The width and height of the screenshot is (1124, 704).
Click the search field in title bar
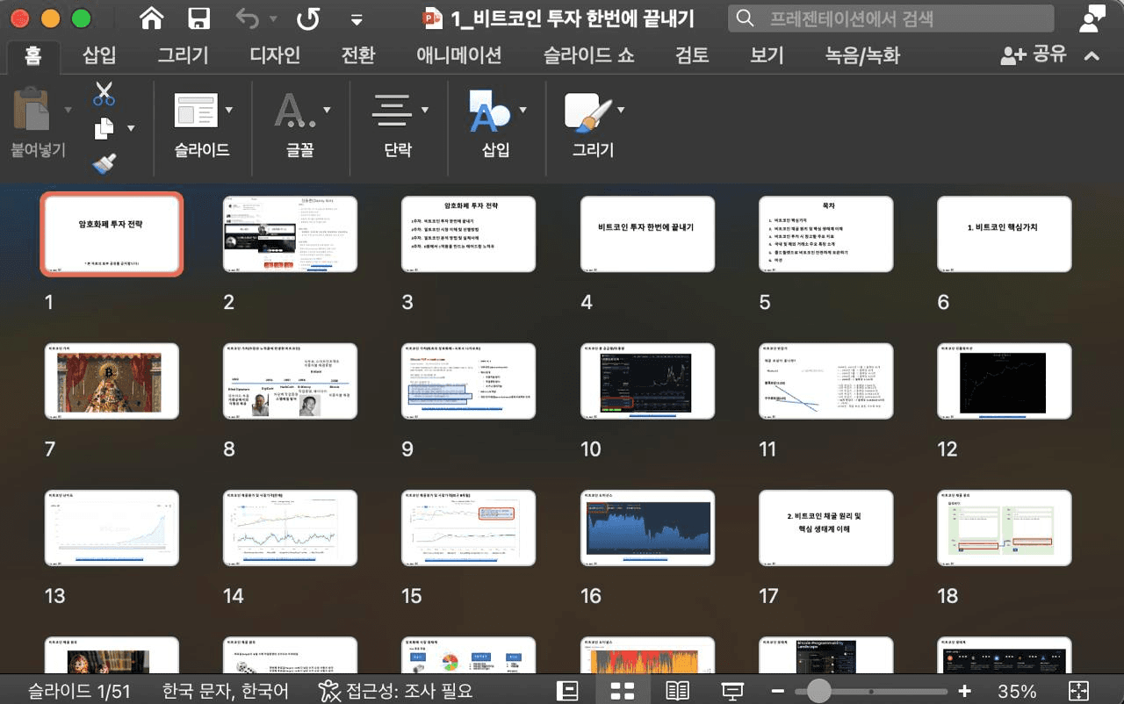click(x=890, y=18)
